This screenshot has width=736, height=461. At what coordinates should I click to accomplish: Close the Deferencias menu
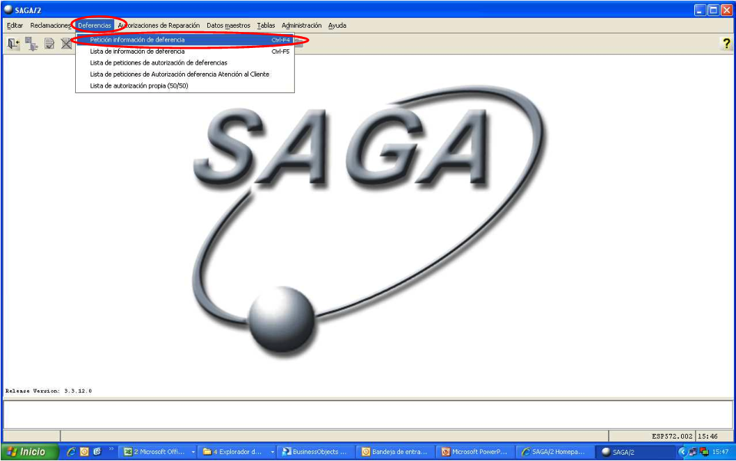coord(95,25)
